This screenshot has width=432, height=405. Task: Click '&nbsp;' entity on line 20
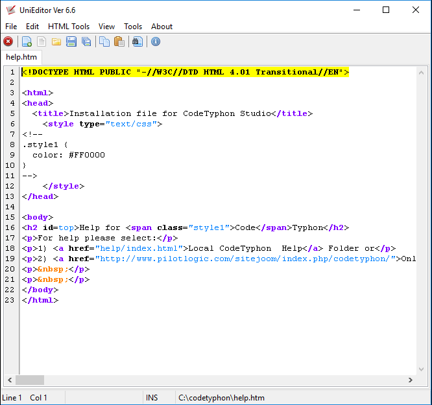tap(53, 269)
